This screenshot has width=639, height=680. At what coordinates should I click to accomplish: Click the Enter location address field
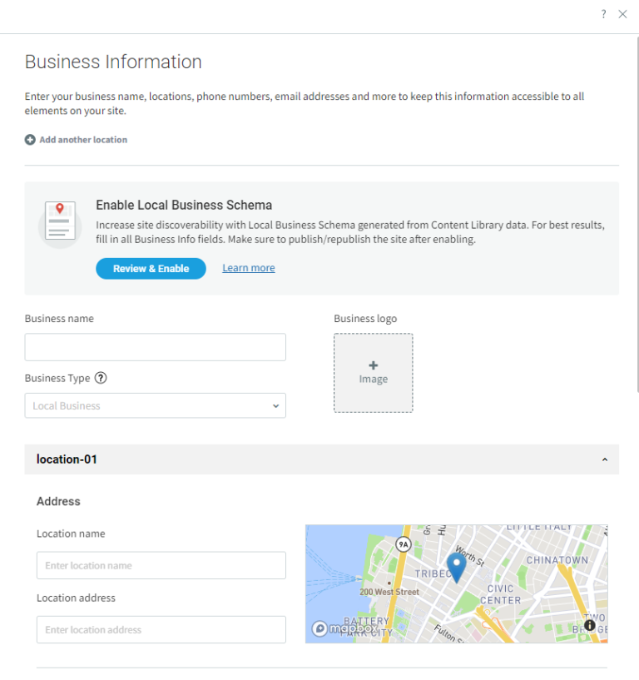pyautogui.click(x=161, y=629)
